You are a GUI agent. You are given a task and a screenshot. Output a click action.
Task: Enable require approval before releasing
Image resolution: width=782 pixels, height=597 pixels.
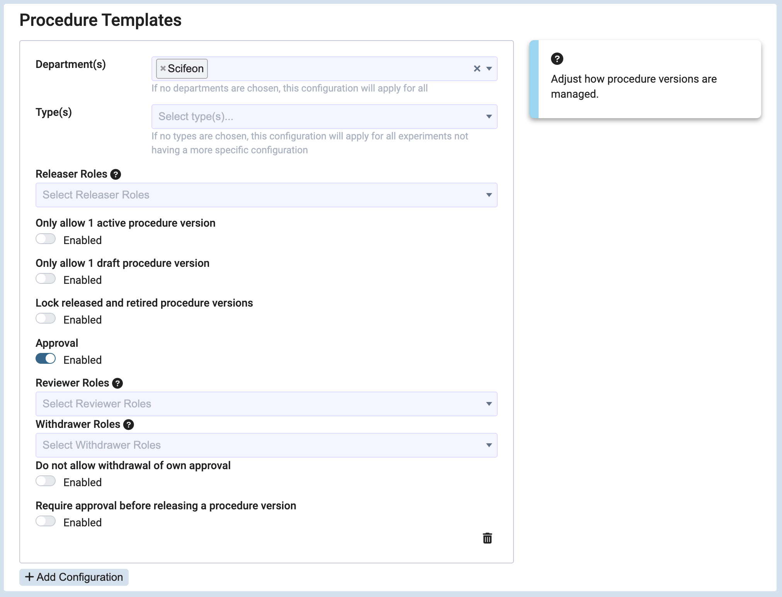pyautogui.click(x=46, y=521)
